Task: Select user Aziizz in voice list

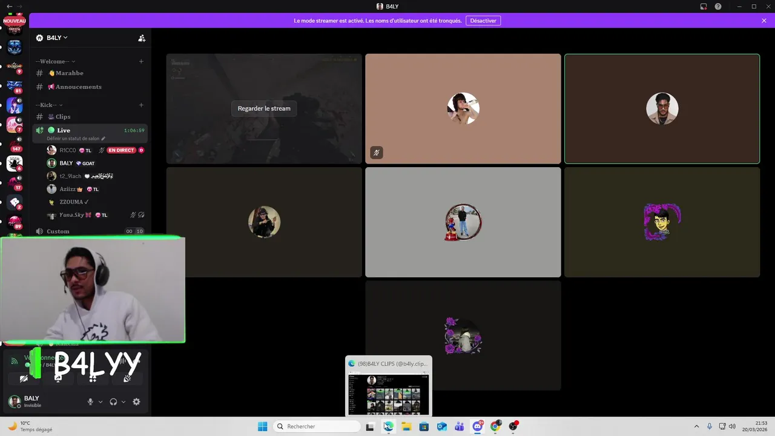Action: [96, 189]
